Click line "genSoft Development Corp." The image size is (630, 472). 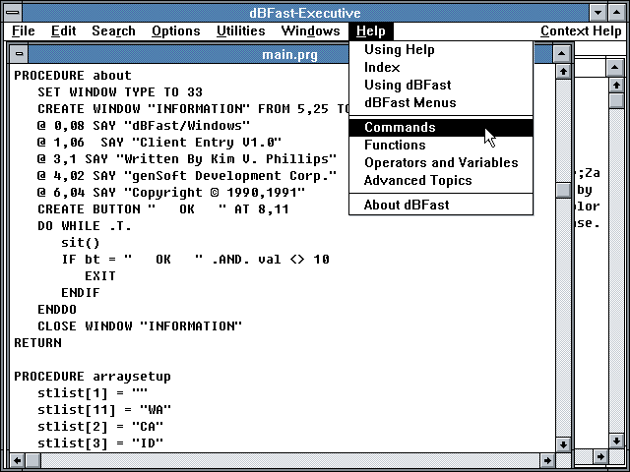coord(187,176)
